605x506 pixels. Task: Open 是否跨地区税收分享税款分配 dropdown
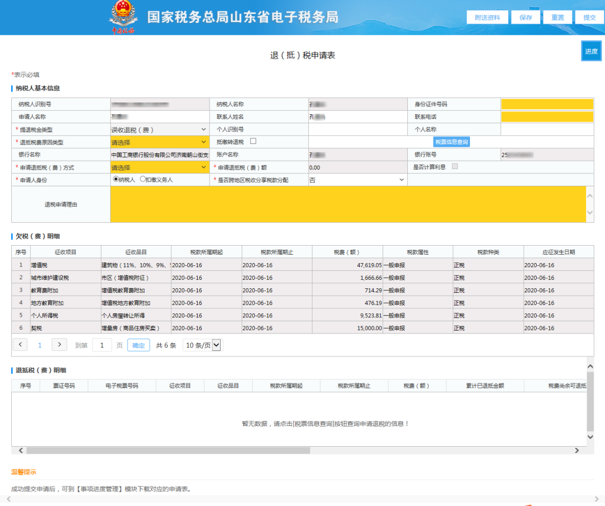pyautogui.click(x=357, y=180)
